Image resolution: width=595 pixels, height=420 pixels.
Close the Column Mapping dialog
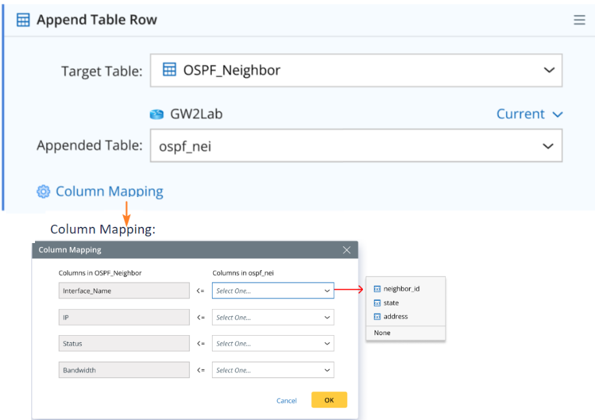(347, 250)
